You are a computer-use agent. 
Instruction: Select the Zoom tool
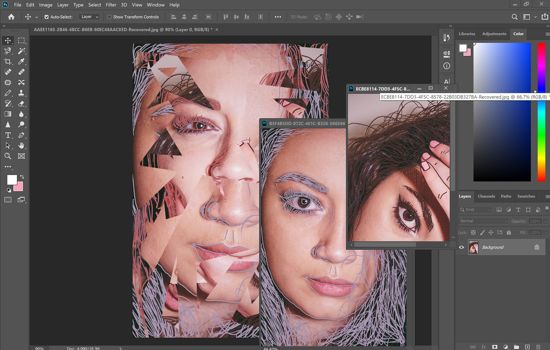coord(8,156)
